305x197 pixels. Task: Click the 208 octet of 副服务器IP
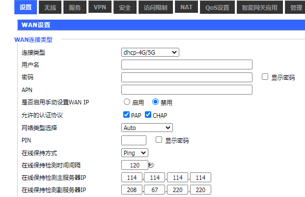(x=132, y=190)
